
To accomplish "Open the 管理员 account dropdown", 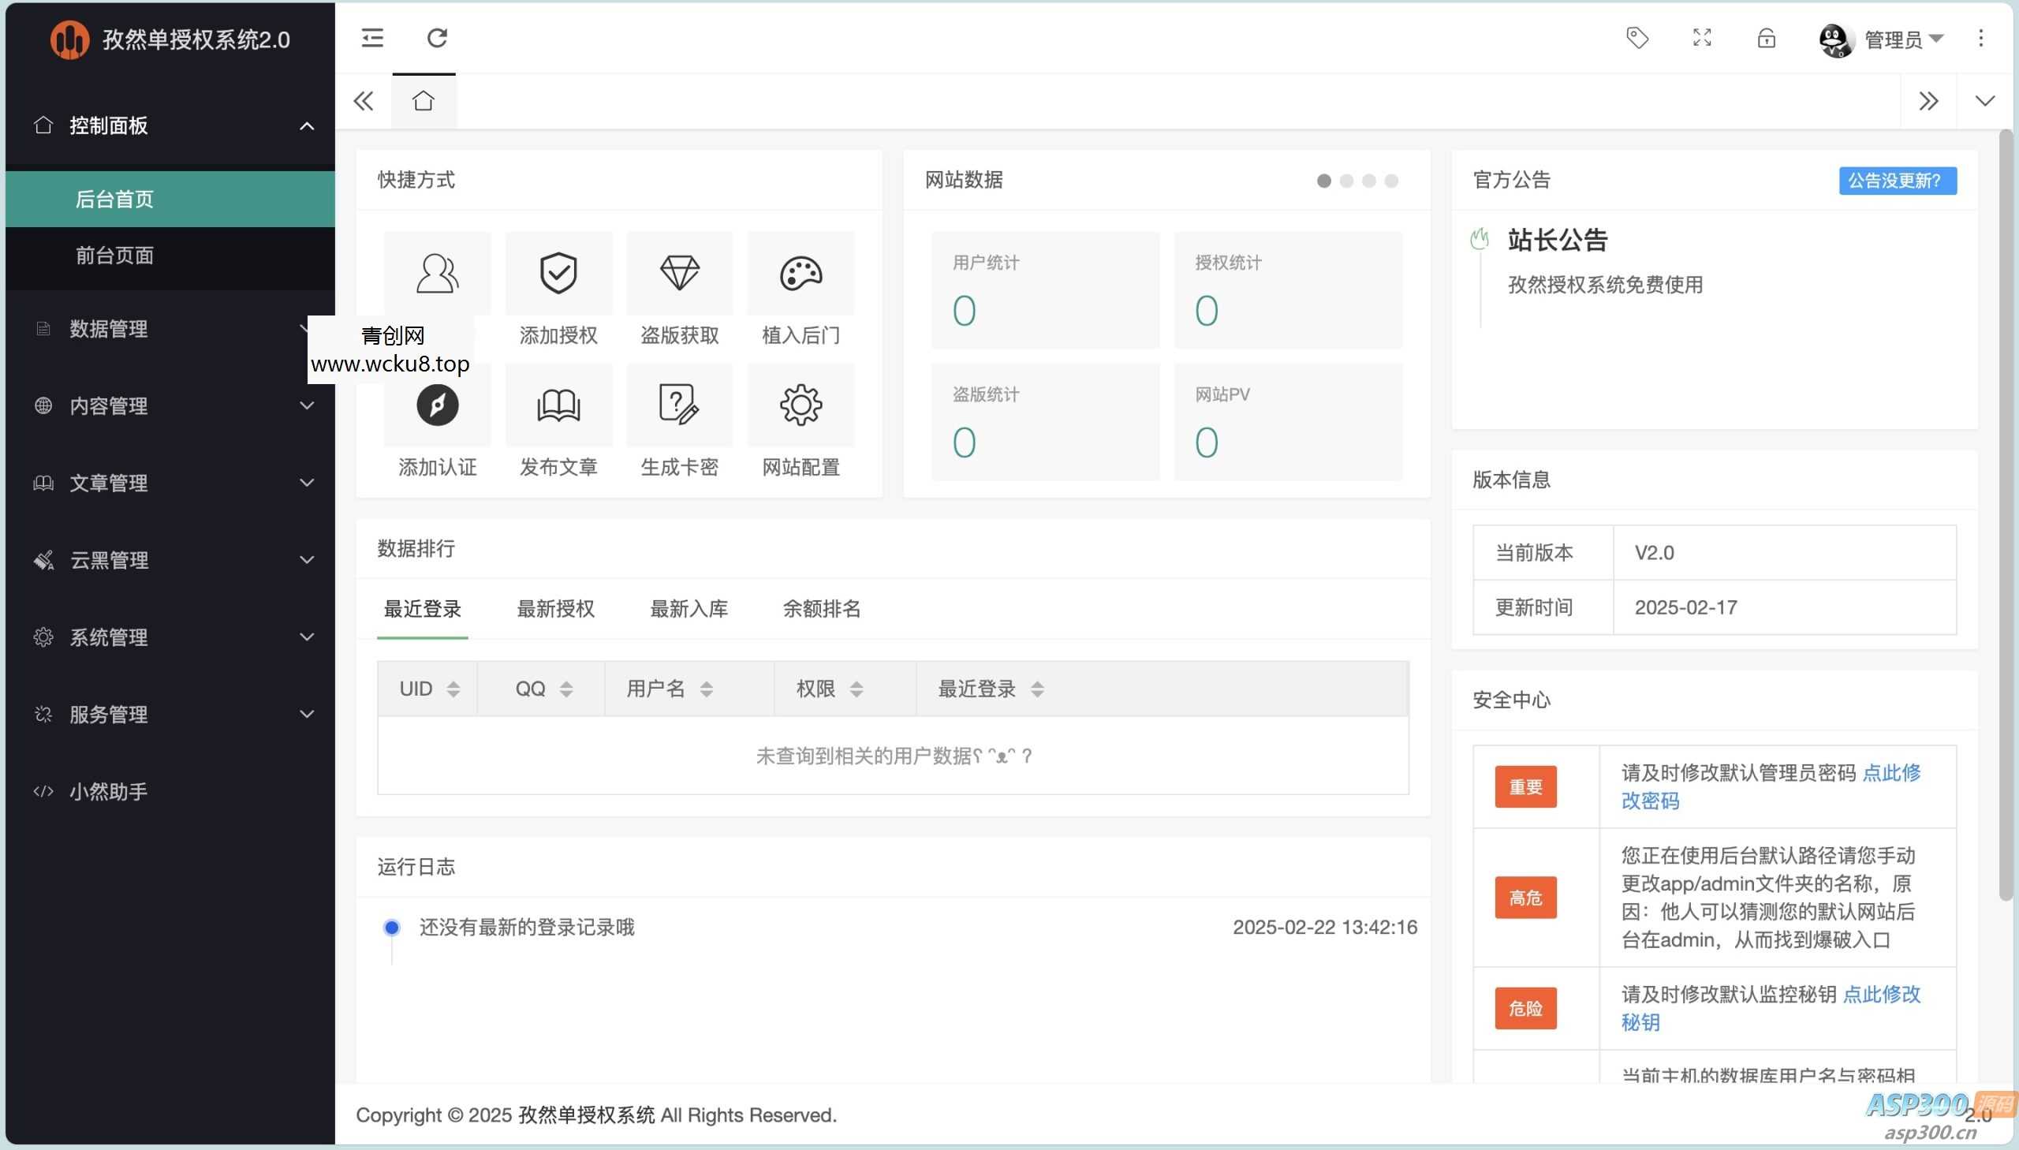I will coord(1905,39).
